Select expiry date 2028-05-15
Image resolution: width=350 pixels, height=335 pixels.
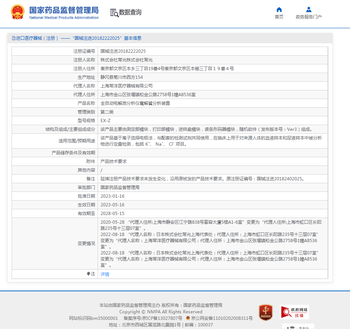click(x=112, y=214)
